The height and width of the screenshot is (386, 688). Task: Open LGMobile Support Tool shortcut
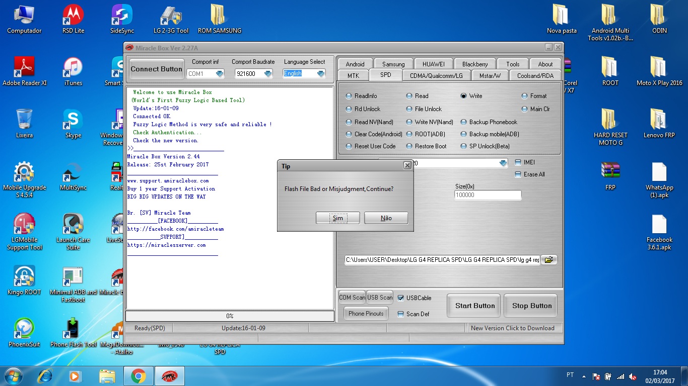pos(24,232)
